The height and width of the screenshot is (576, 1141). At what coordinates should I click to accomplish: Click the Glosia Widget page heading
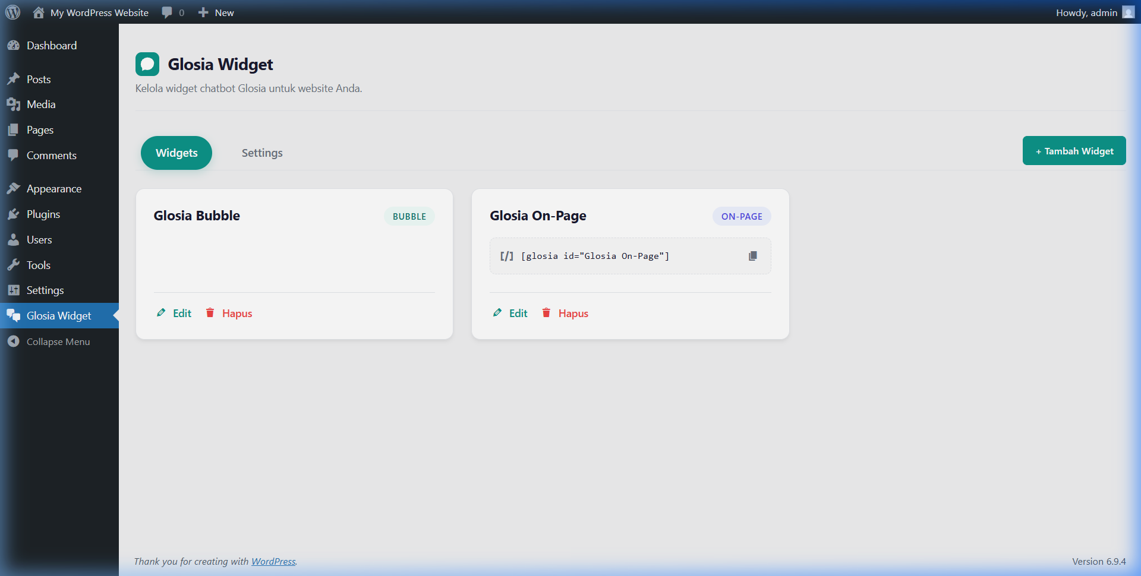[x=220, y=64]
